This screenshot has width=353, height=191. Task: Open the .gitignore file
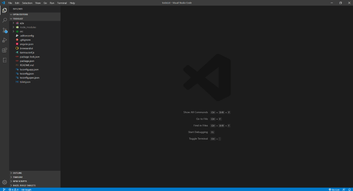coord(35,40)
